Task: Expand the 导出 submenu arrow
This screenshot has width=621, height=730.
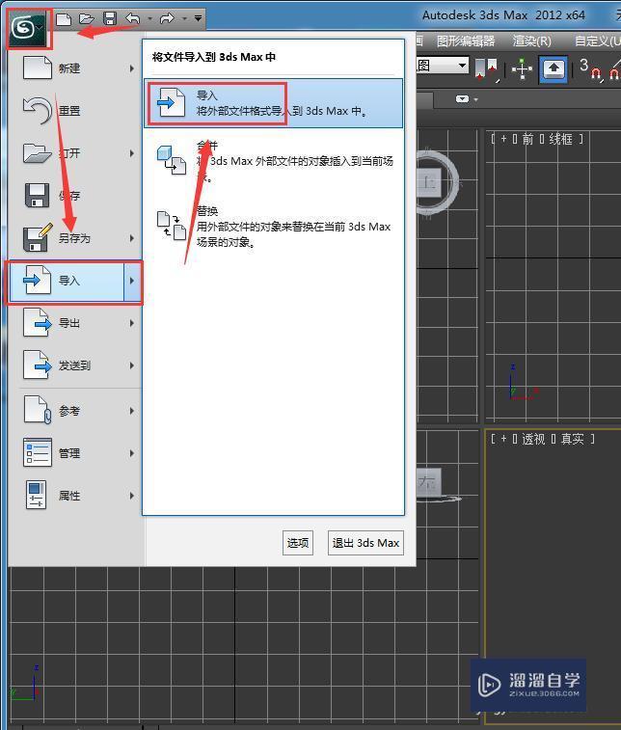Action: pos(132,323)
